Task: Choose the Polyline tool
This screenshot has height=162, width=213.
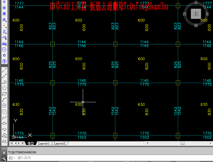Action: tap(4, 82)
